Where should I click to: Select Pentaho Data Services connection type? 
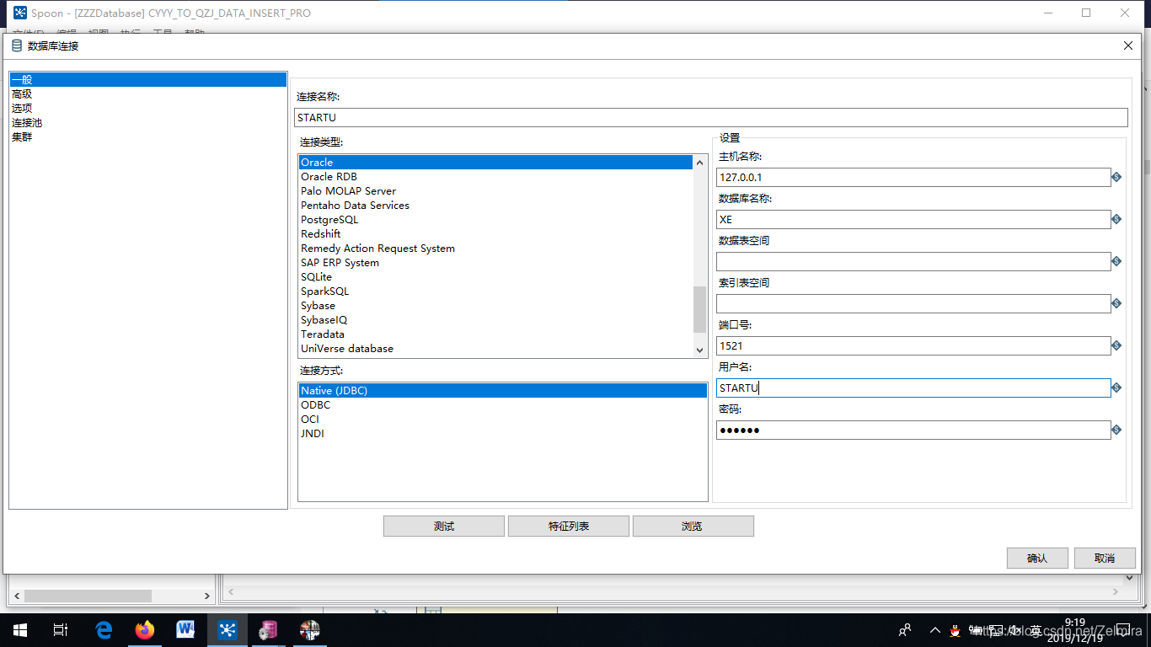click(x=495, y=206)
